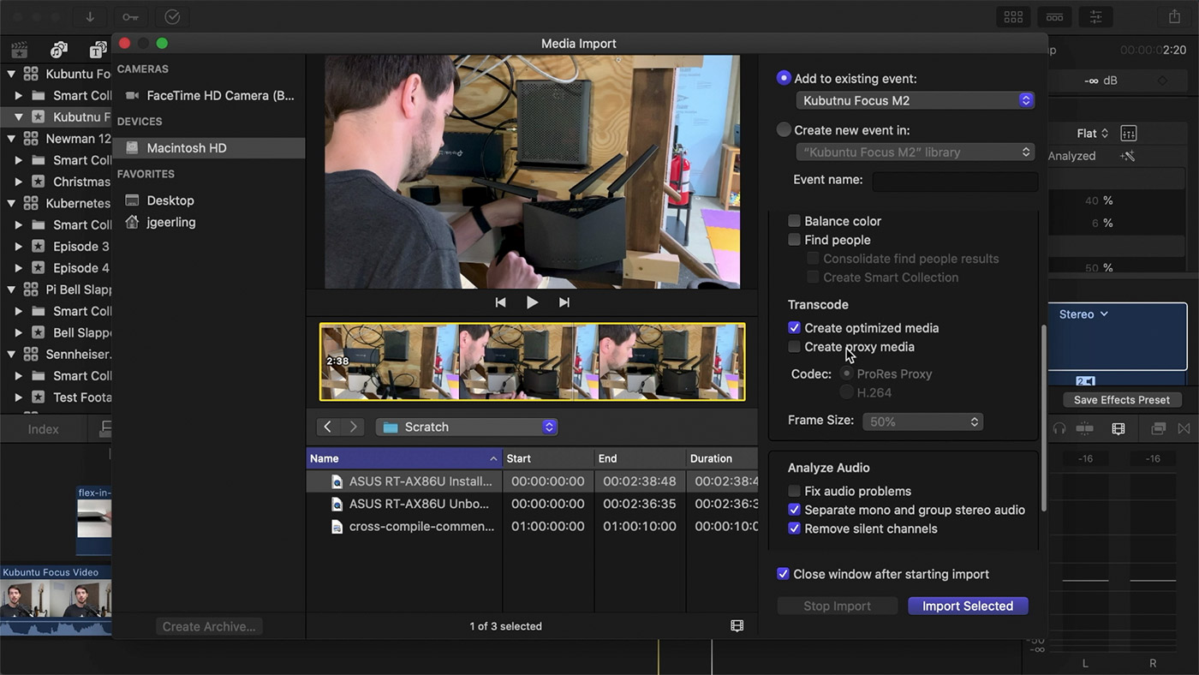Check Create proxy media
The height and width of the screenshot is (675, 1199).
click(x=794, y=347)
